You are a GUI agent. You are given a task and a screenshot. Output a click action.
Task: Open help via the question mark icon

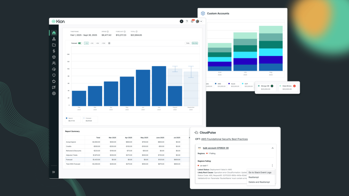pos(187,21)
